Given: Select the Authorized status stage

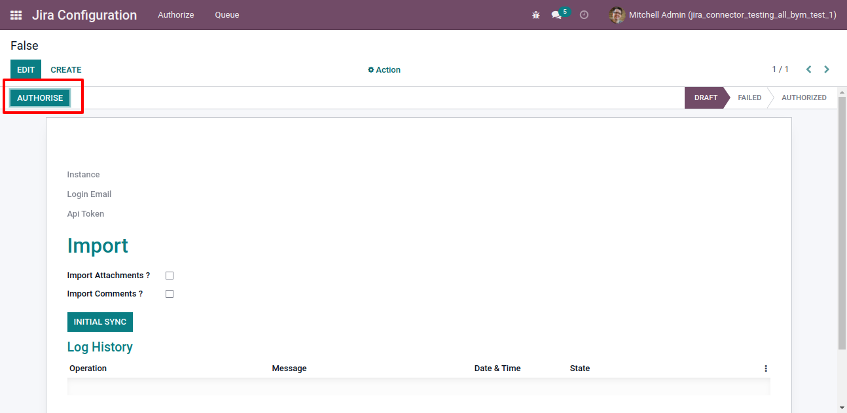Looking at the screenshot, I should click(804, 98).
